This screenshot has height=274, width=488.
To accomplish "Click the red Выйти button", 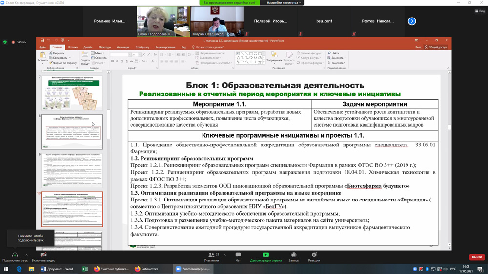I will click(x=476, y=257).
